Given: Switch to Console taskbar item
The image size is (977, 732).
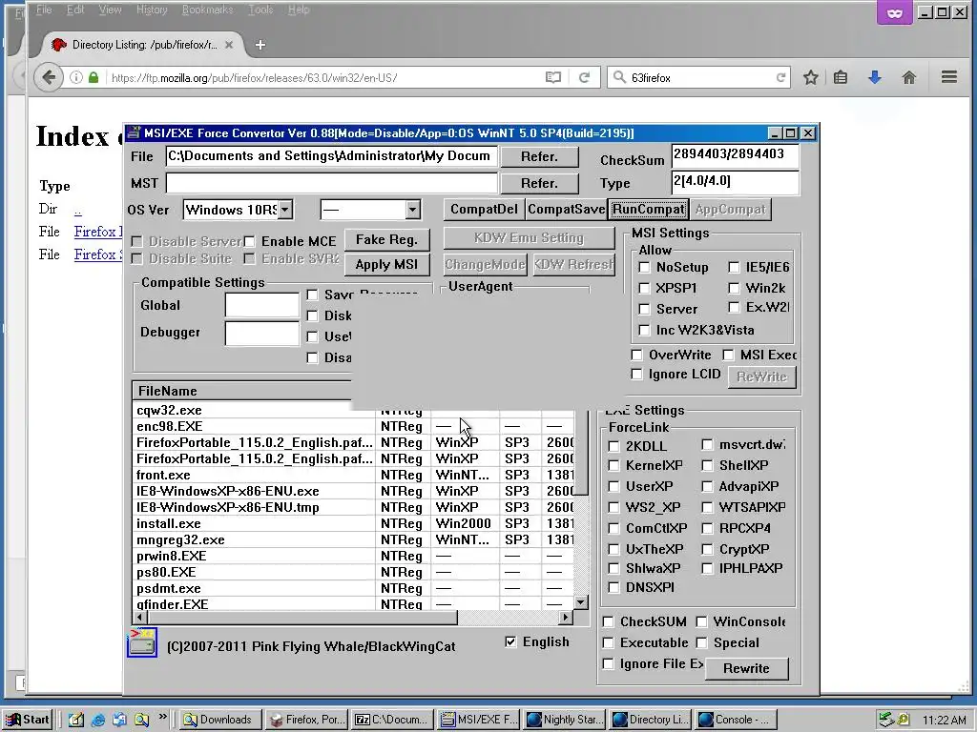Looking at the screenshot, I should pyautogui.click(x=737, y=720).
